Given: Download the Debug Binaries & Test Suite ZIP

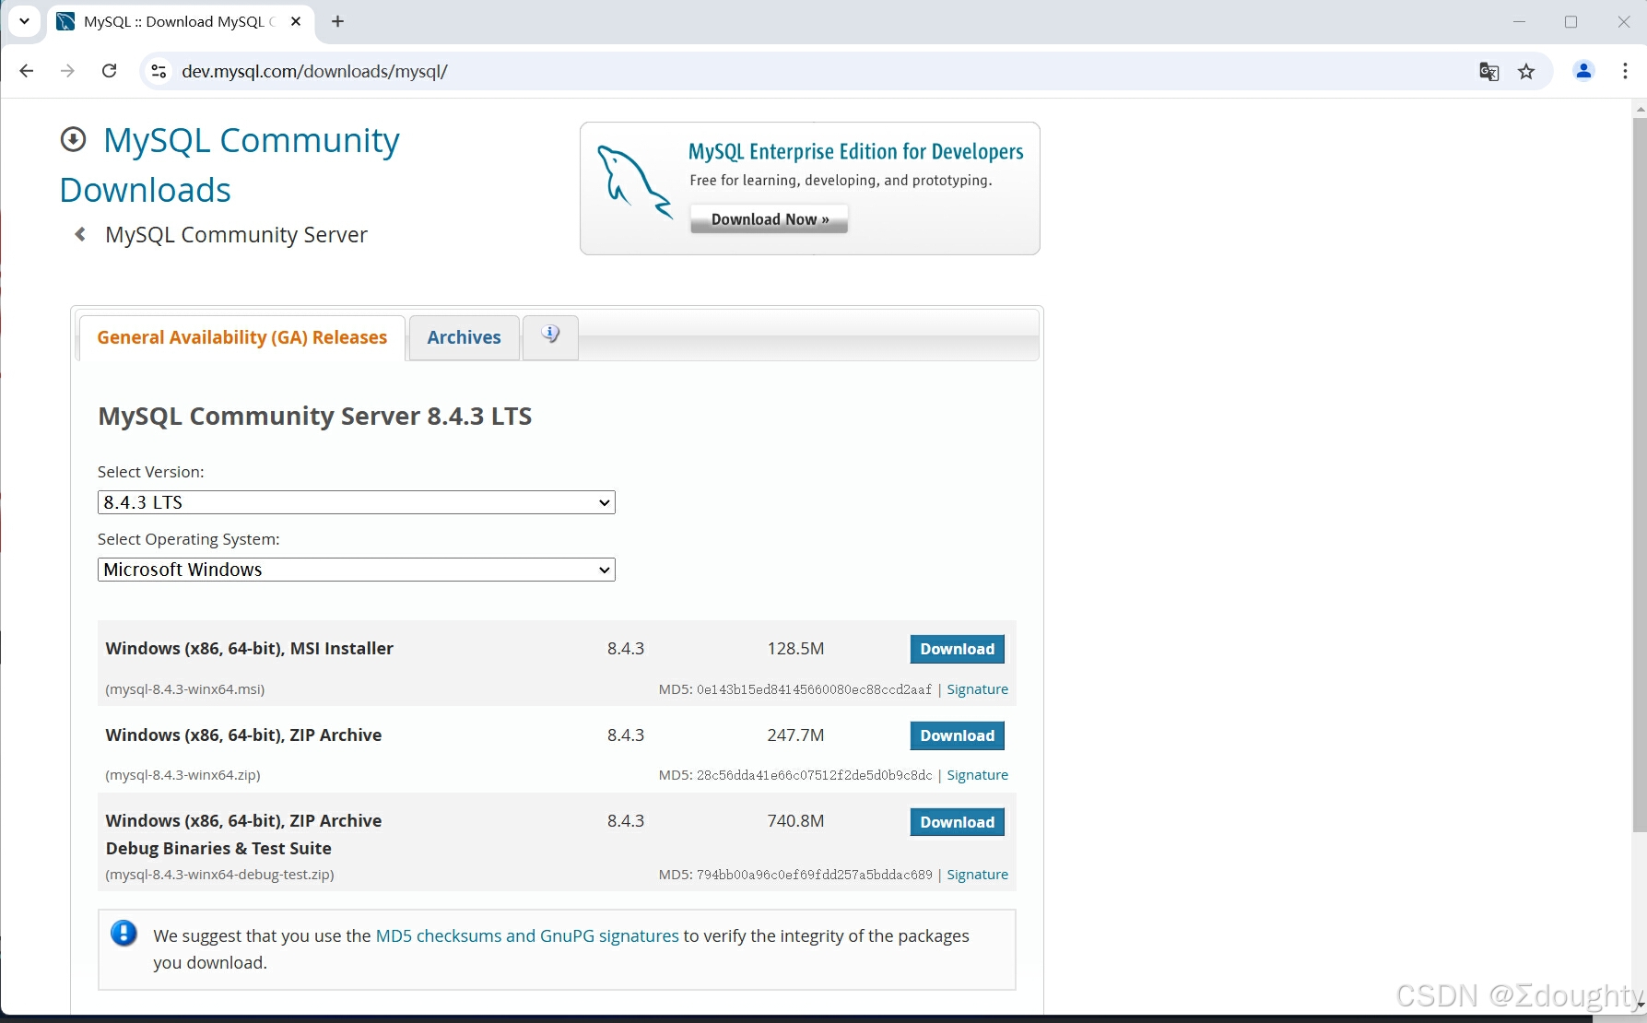Looking at the screenshot, I should tap(957, 822).
